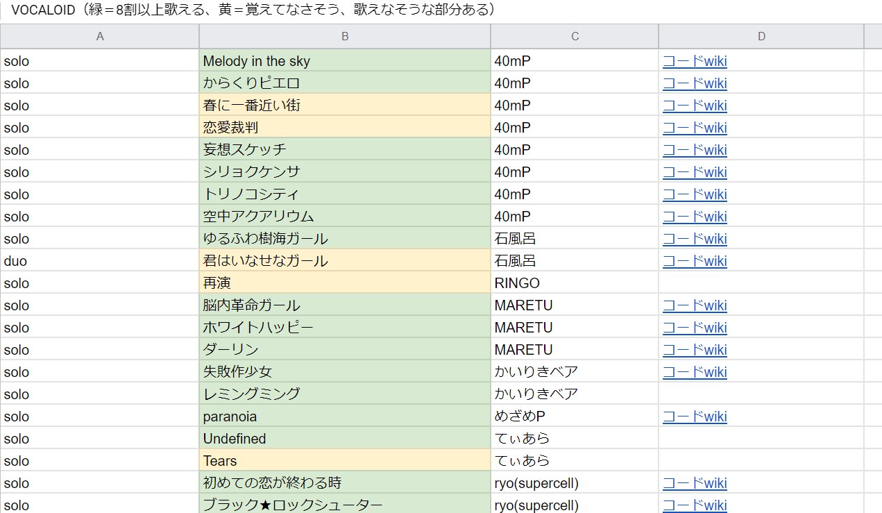Select 石風呂 cell in ゆるふわ樹海ガール row
Viewport: 882px width, 513px height.
pyautogui.click(x=575, y=238)
